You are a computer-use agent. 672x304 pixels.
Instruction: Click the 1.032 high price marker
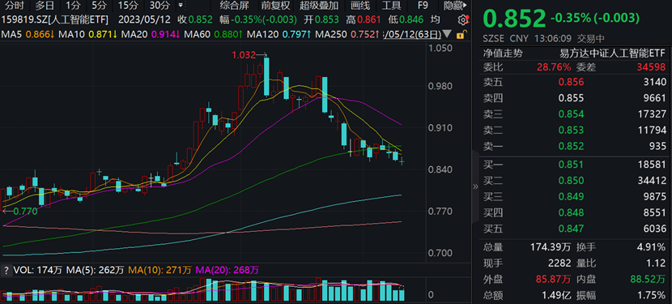(244, 55)
